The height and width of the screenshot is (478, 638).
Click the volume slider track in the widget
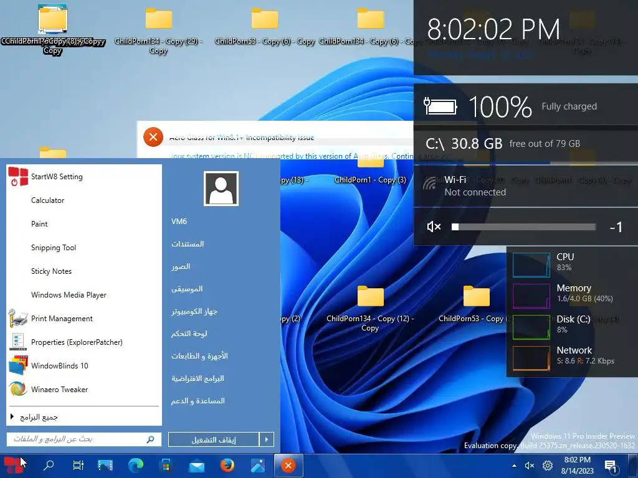pos(523,227)
